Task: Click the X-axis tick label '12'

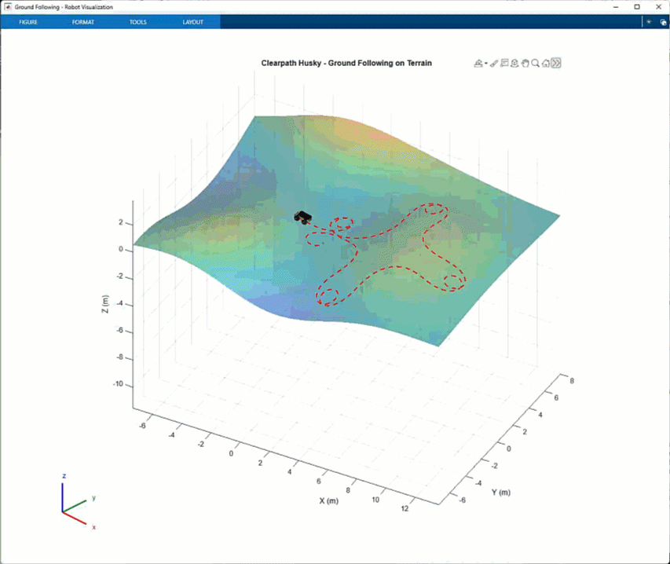Action: point(405,508)
